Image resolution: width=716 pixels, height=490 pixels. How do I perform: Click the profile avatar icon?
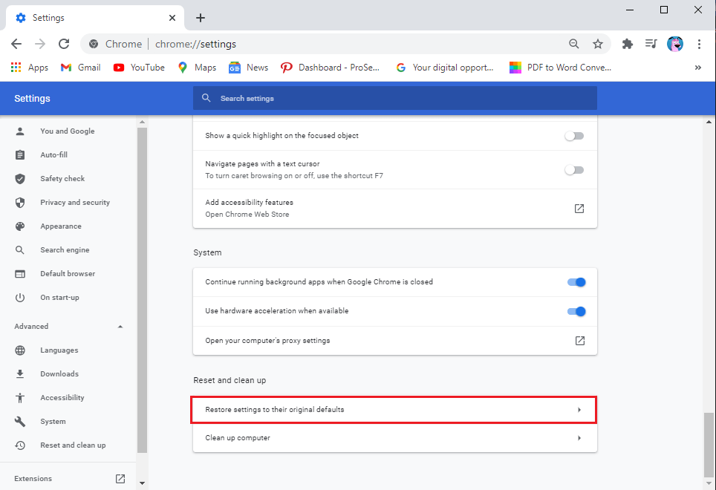pos(674,44)
